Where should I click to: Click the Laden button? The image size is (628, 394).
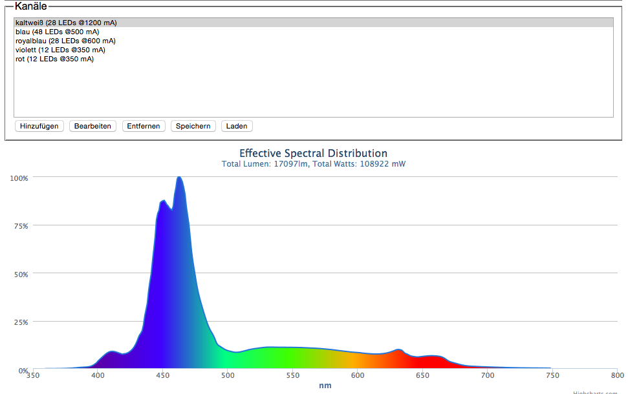click(x=237, y=126)
